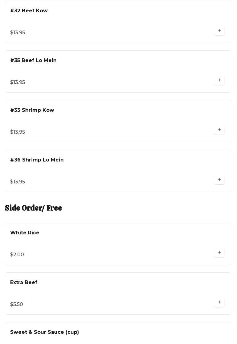Add #36 Shrimp Lo Mein to cart

[x=219, y=180]
